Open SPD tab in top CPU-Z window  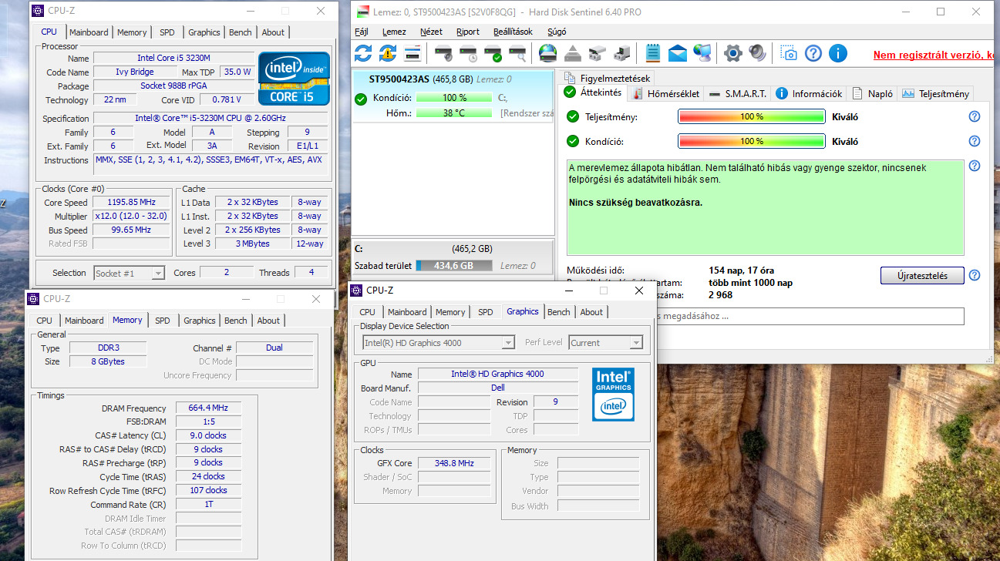pos(167,32)
